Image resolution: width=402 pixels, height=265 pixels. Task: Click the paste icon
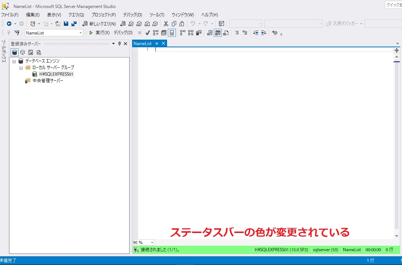(x=182, y=24)
